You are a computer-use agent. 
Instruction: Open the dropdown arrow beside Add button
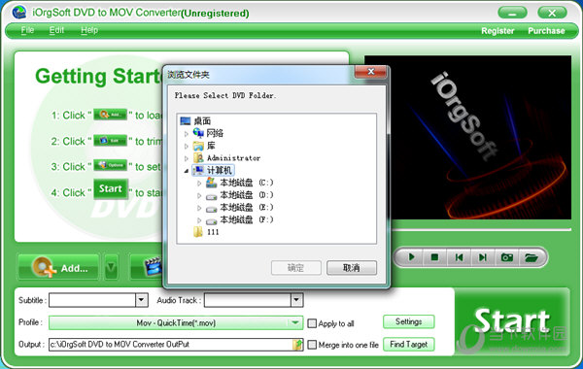(111, 267)
